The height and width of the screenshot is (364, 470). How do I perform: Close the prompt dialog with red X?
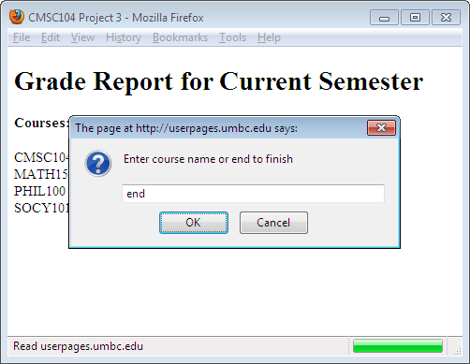click(381, 128)
